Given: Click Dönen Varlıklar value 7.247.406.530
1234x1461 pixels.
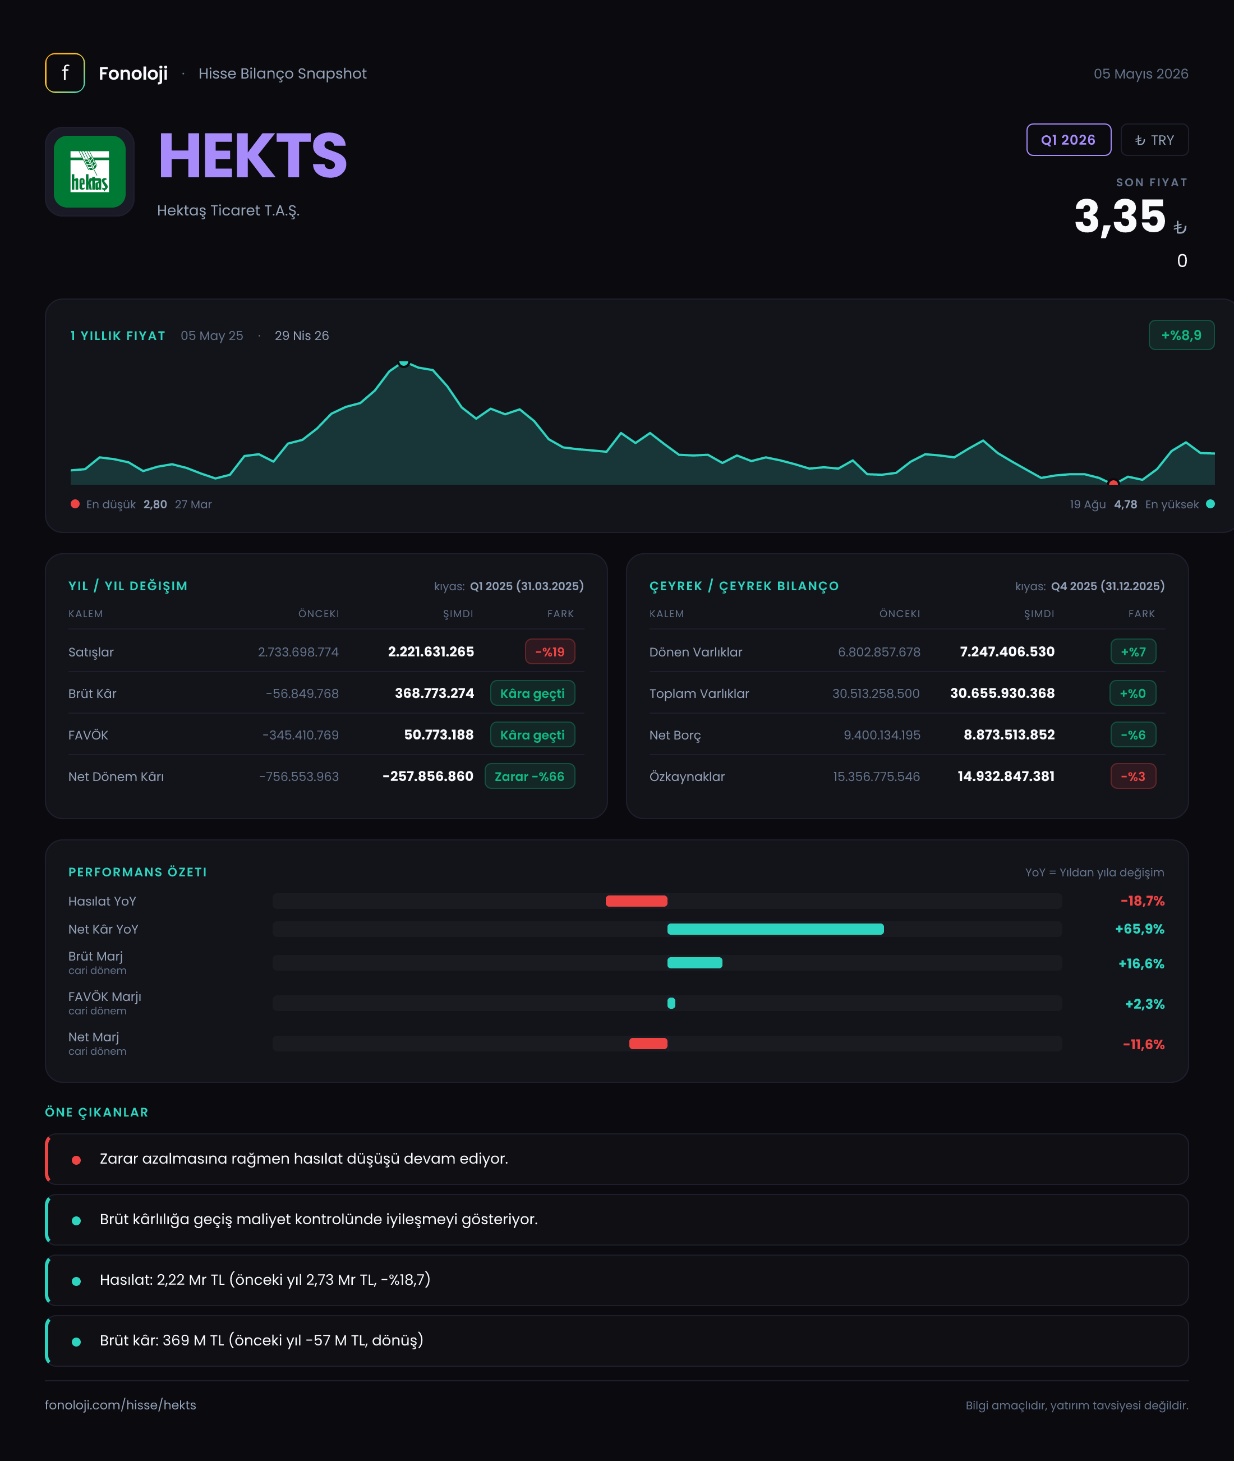Looking at the screenshot, I should (x=1007, y=651).
